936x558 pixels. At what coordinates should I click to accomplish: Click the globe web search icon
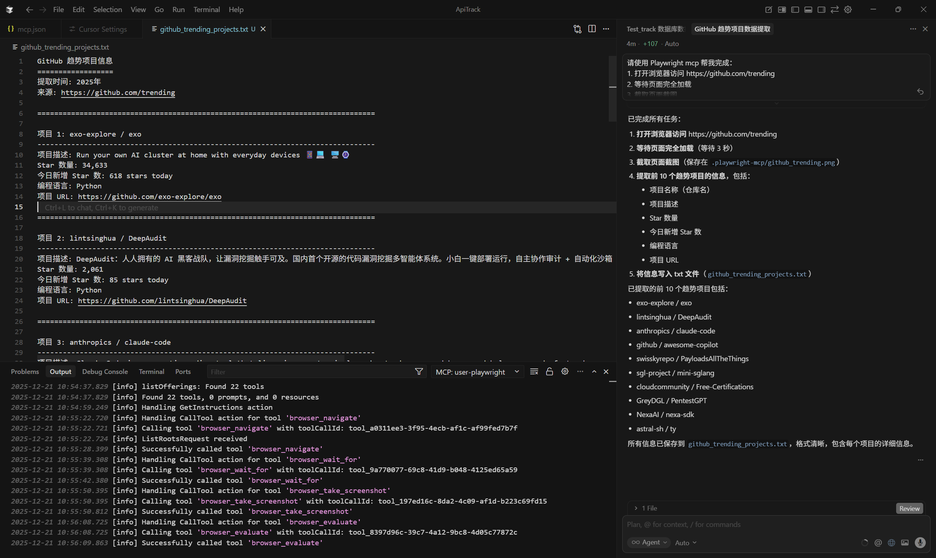click(891, 542)
